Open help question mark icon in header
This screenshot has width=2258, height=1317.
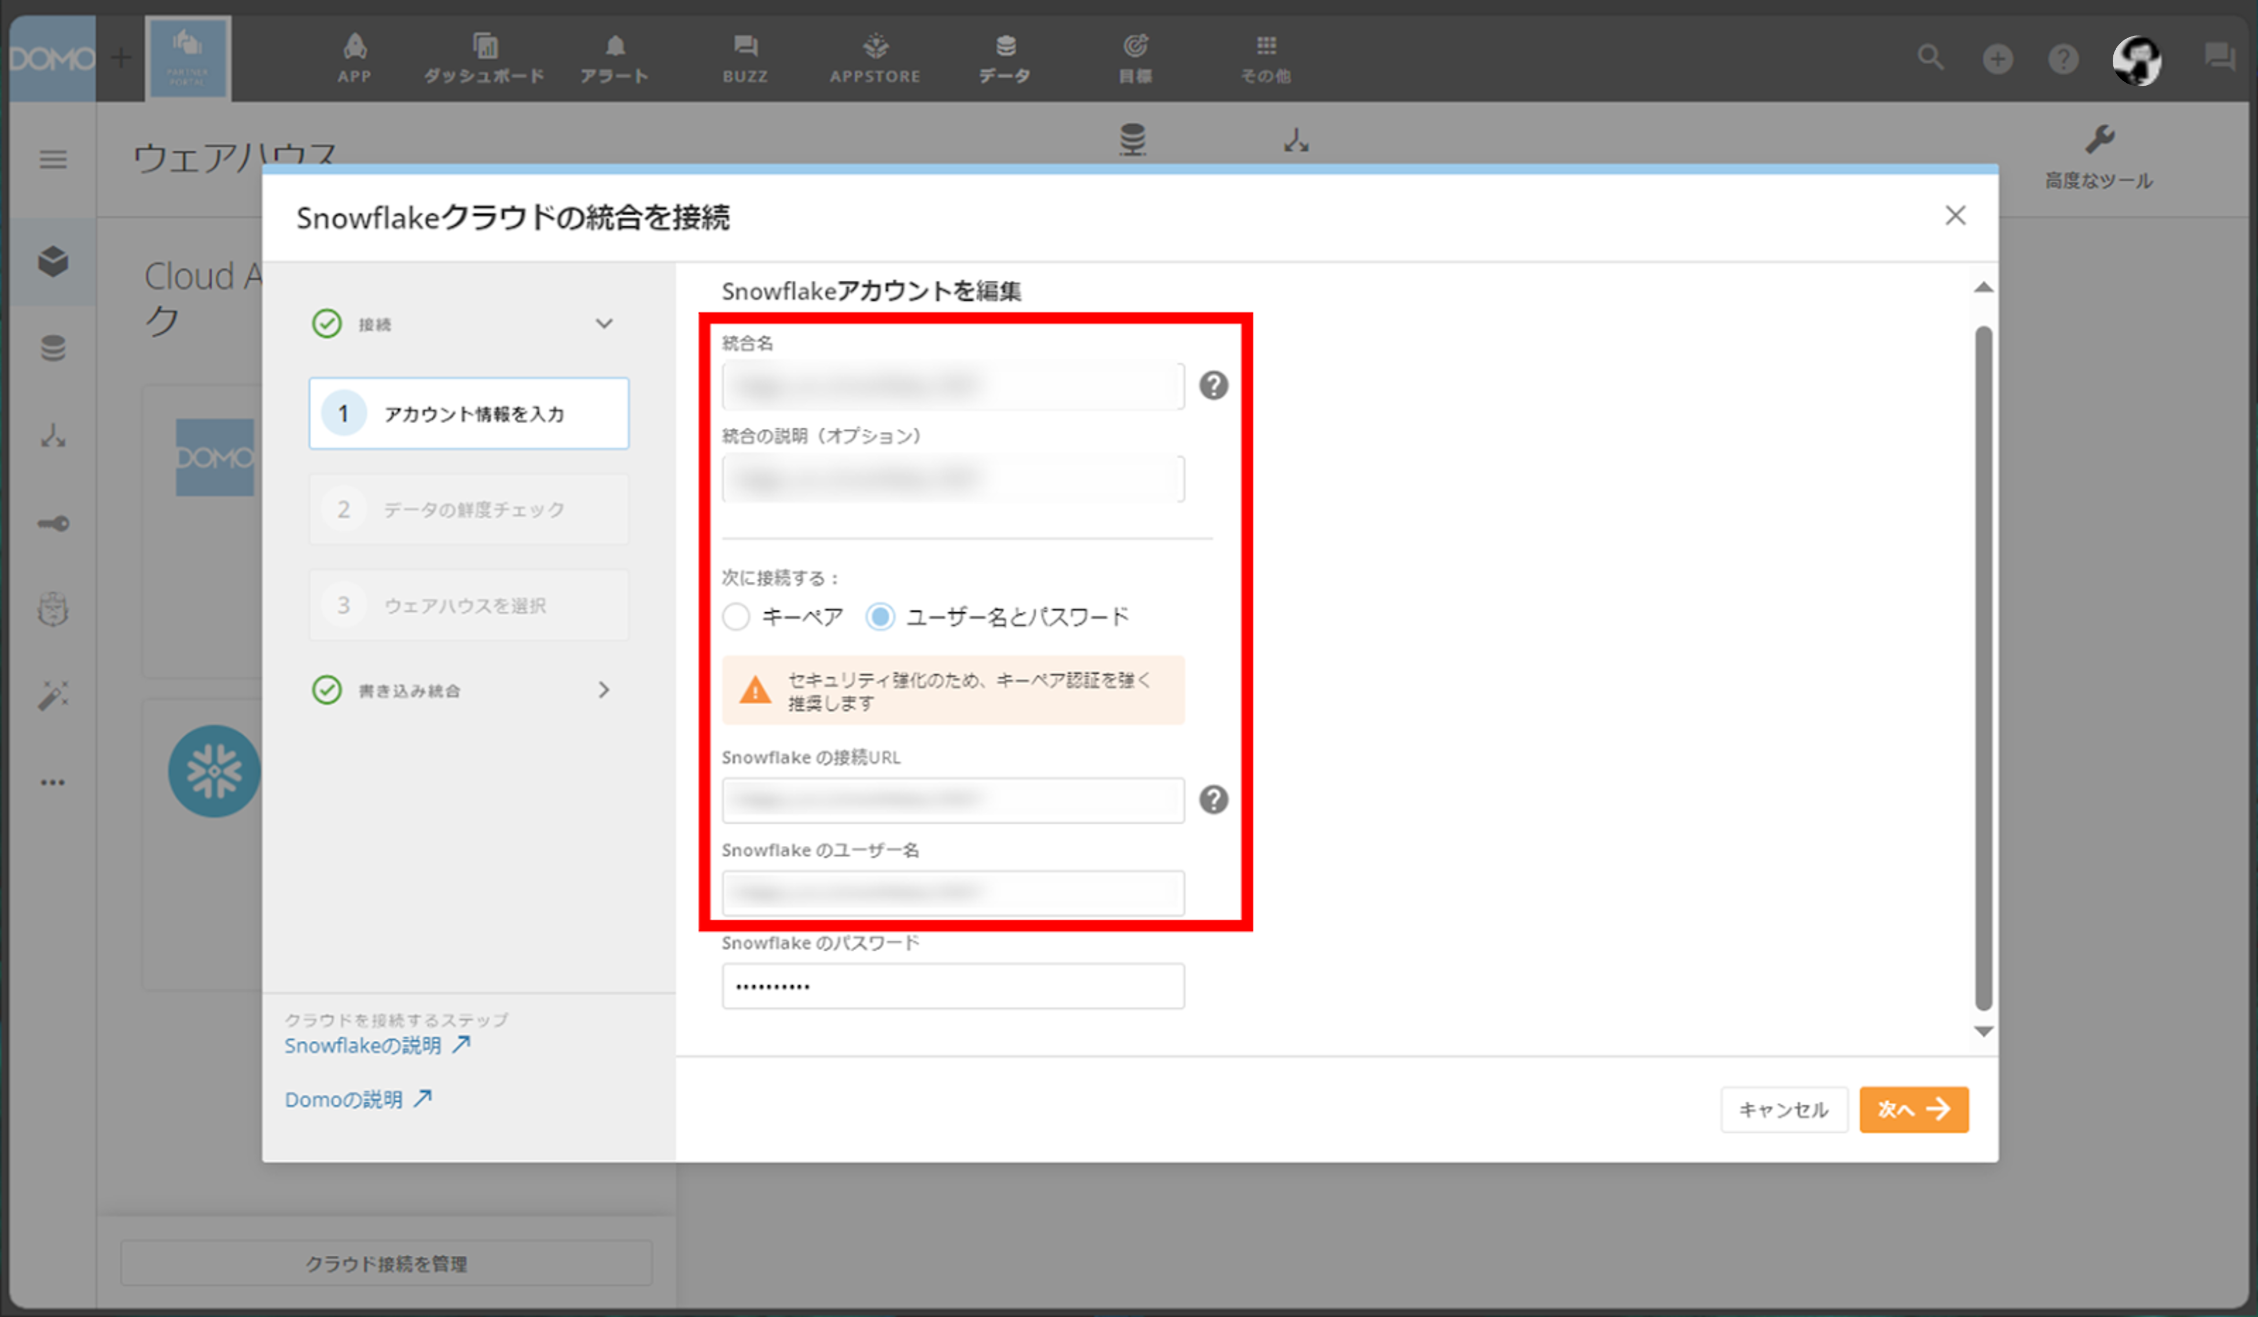[x=2062, y=59]
